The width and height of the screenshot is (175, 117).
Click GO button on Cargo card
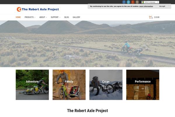106,89
